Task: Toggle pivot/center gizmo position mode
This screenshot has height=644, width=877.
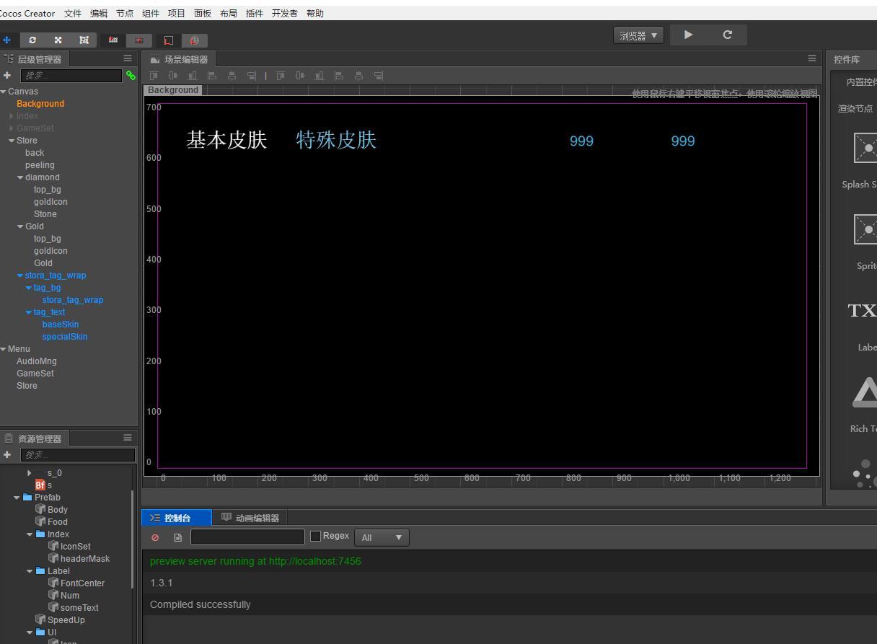Action: (x=113, y=40)
